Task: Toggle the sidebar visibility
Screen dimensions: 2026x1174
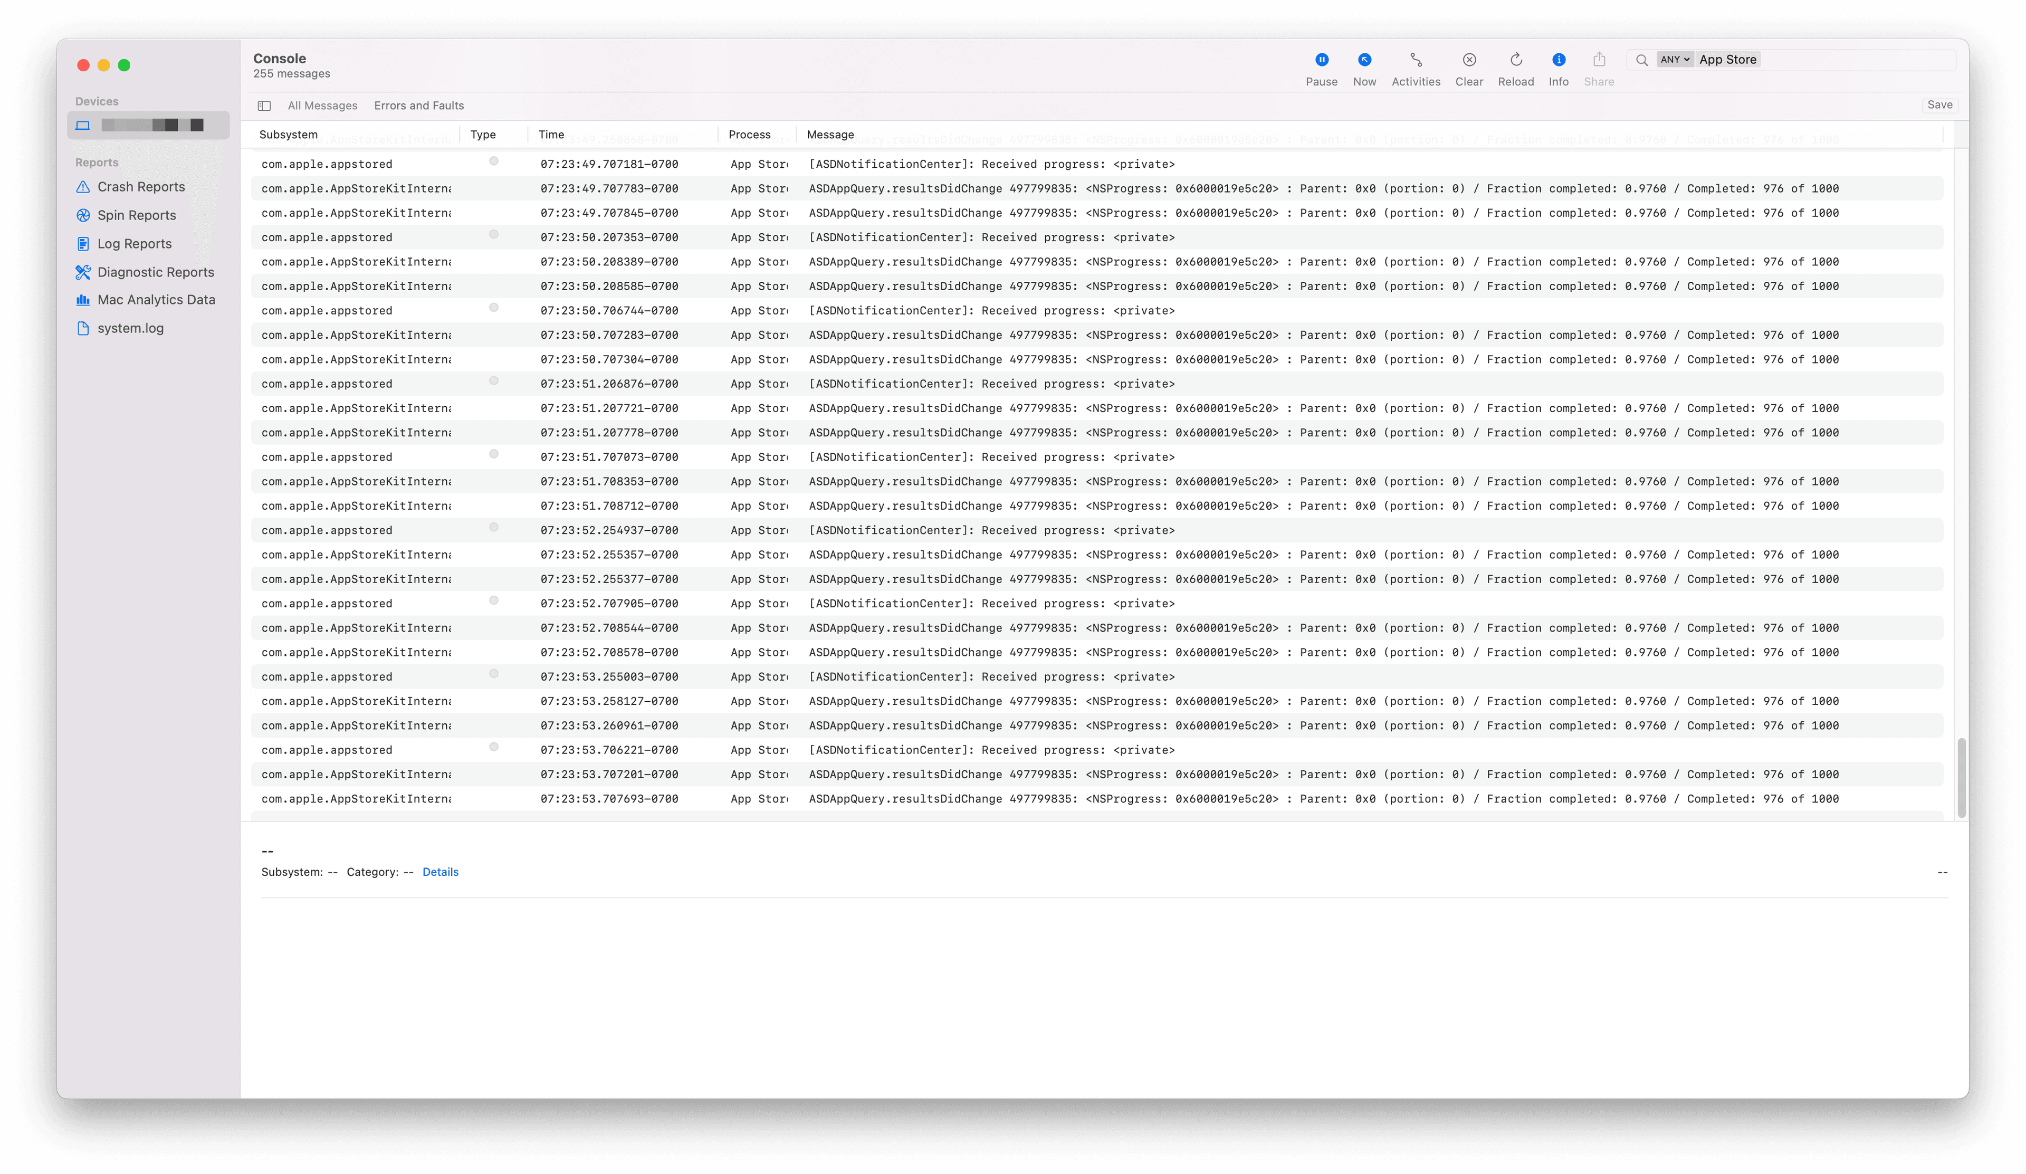Action: click(264, 106)
